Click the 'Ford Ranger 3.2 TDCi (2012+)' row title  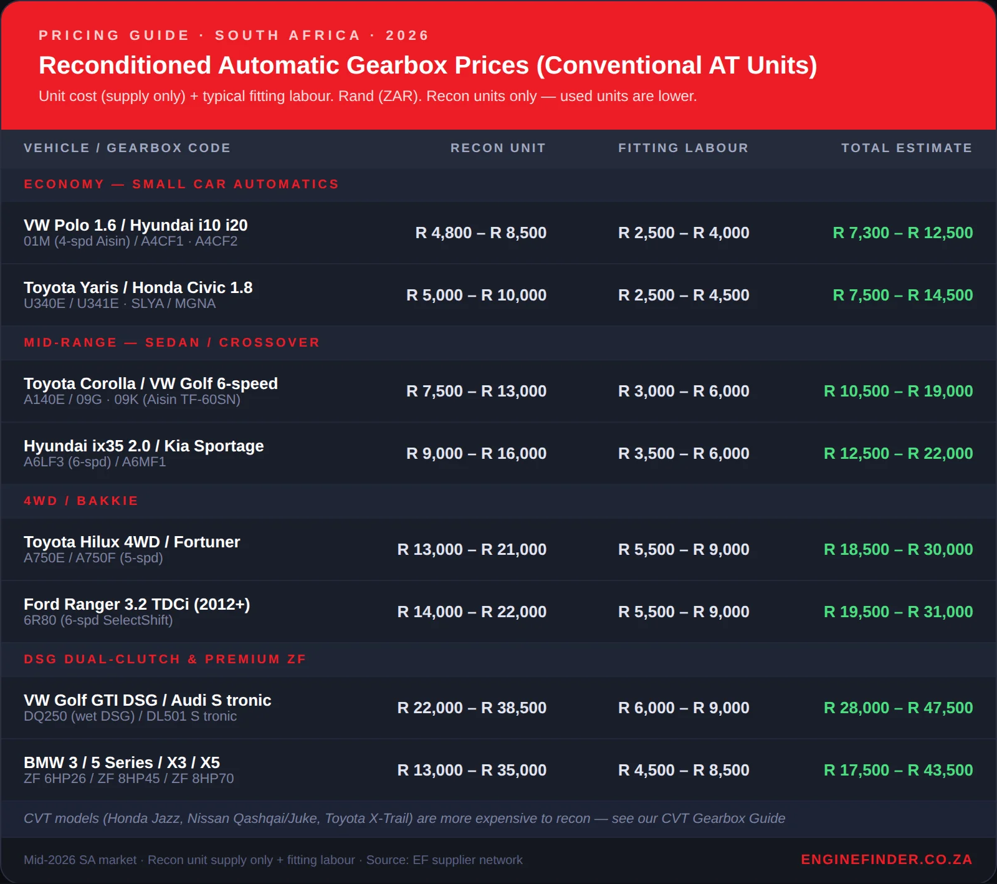[x=137, y=604]
